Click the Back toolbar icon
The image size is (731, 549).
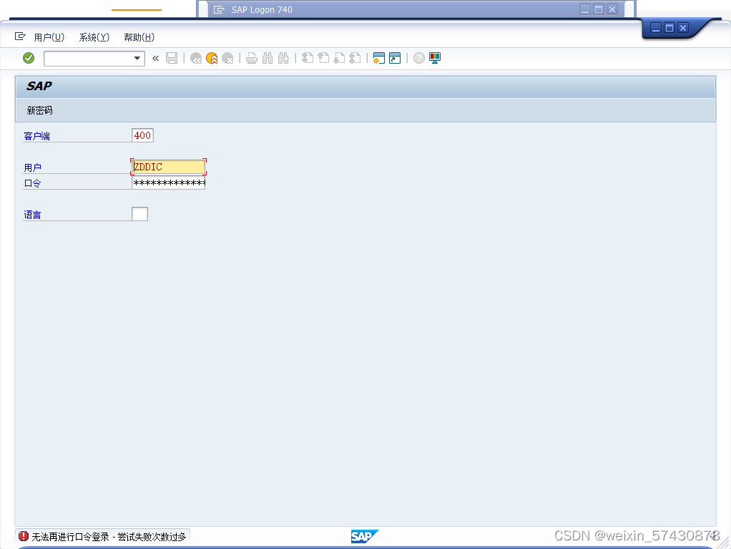coord(196,58)
